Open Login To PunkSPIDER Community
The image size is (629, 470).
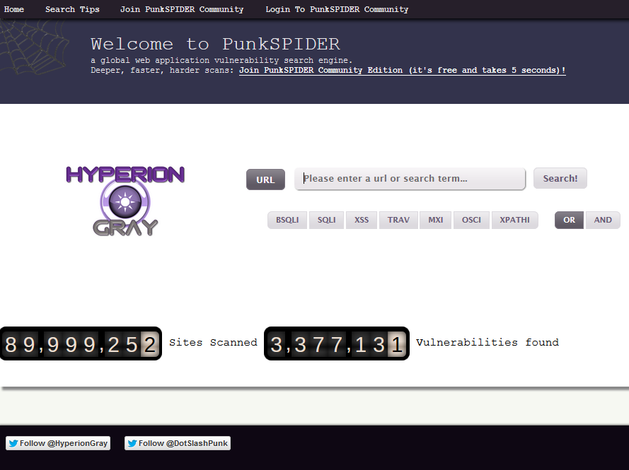[x=337, y=9]
